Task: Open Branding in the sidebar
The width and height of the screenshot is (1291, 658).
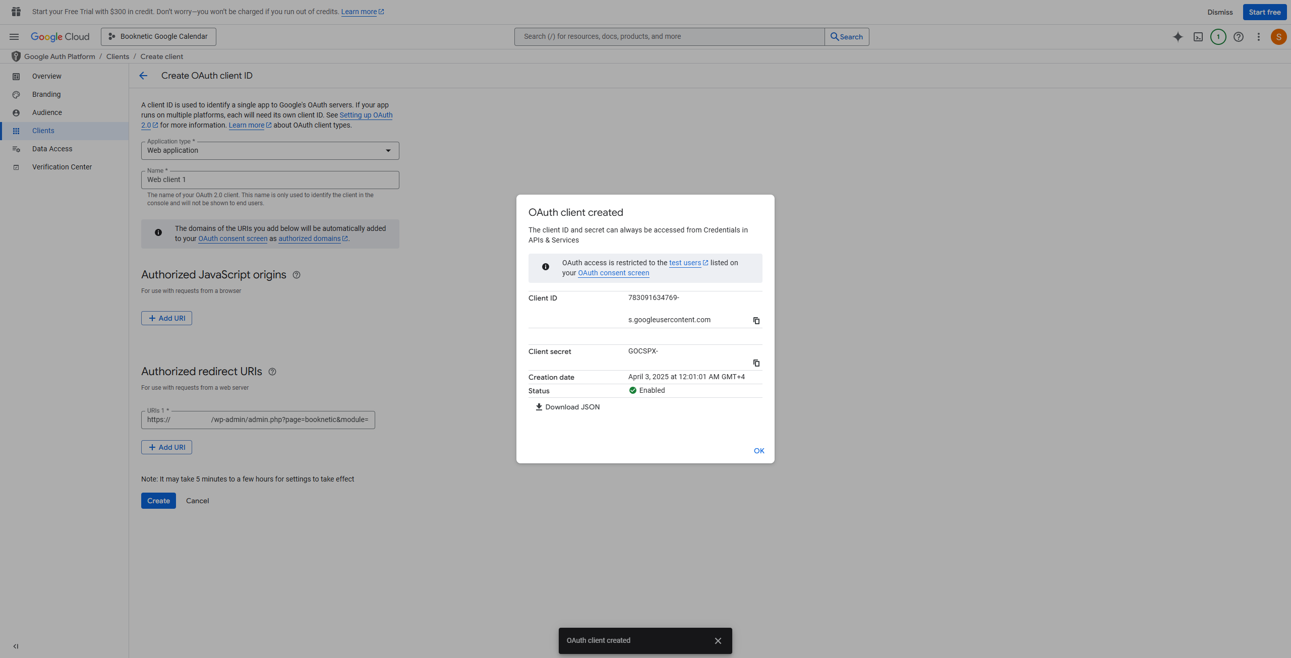Action: 65,94
